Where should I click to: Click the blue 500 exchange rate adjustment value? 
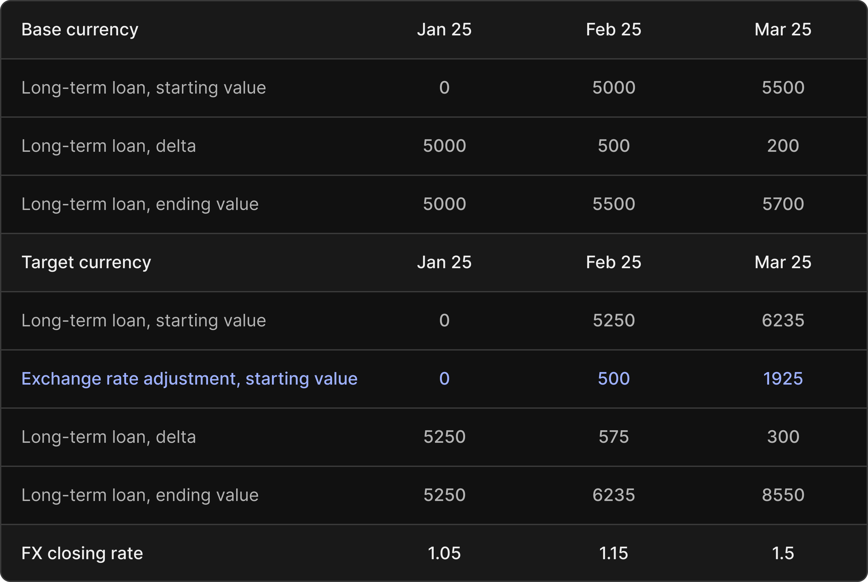click(x=613, y=379)
